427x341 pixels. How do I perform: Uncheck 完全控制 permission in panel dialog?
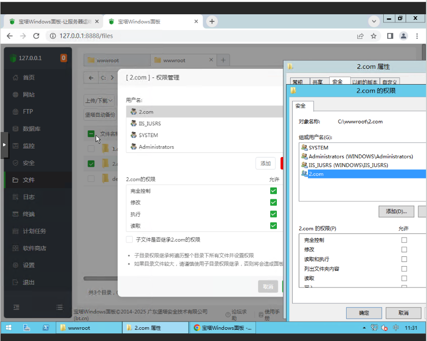pos(273,191)
